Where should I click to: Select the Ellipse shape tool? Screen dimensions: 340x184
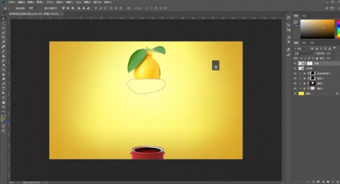[x=3, y=98]
